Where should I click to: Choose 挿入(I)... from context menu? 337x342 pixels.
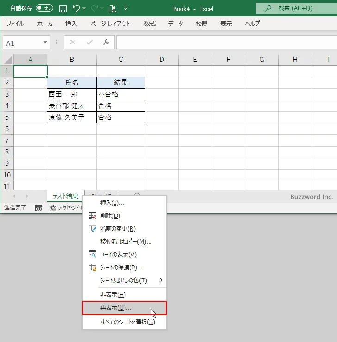click(x=125, y=203)
